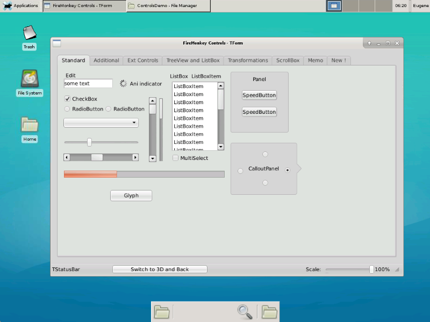Click the magnifier search icon in the dock
The height and width of the screenshot is (322, 430).
tap(245, 312)
